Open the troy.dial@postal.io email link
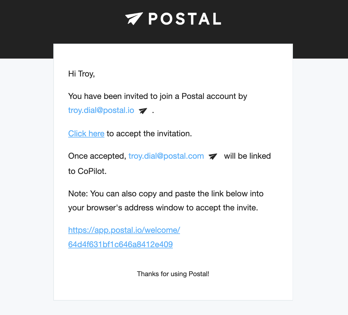 [101, 110]
